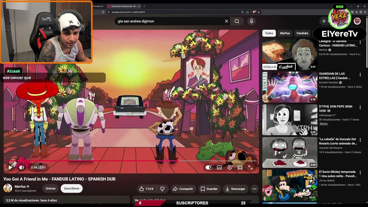Click the browser address bar URL
368x207 pixels.
tap(128, 12)
